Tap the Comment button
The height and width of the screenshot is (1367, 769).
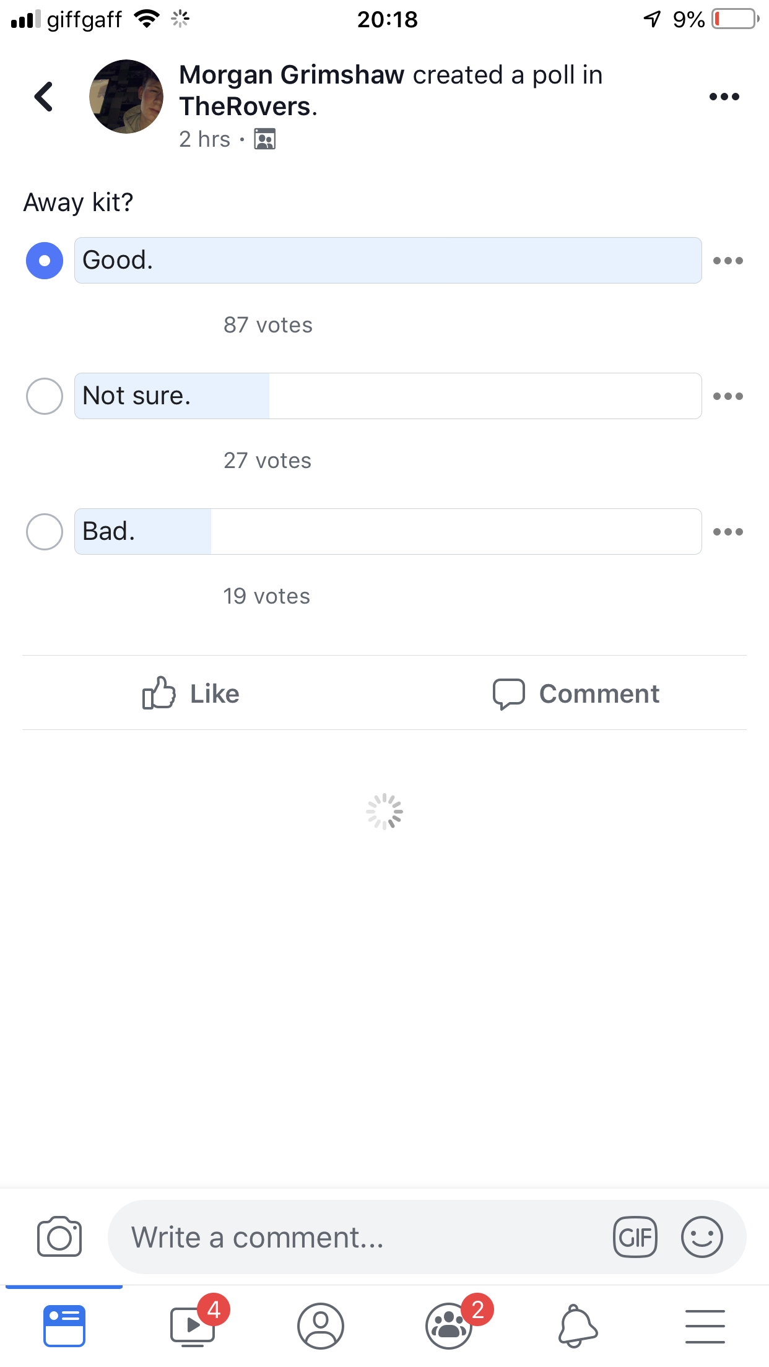tap(576, 693)
